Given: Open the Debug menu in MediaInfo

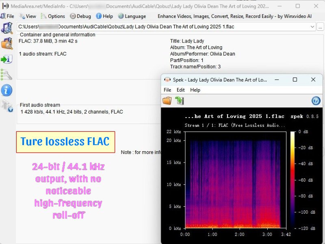Looking at the screenshot, I should pos(80,16).
